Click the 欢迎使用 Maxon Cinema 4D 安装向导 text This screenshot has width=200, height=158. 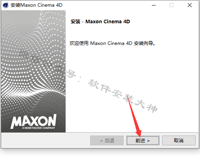[x=112, y=43]
